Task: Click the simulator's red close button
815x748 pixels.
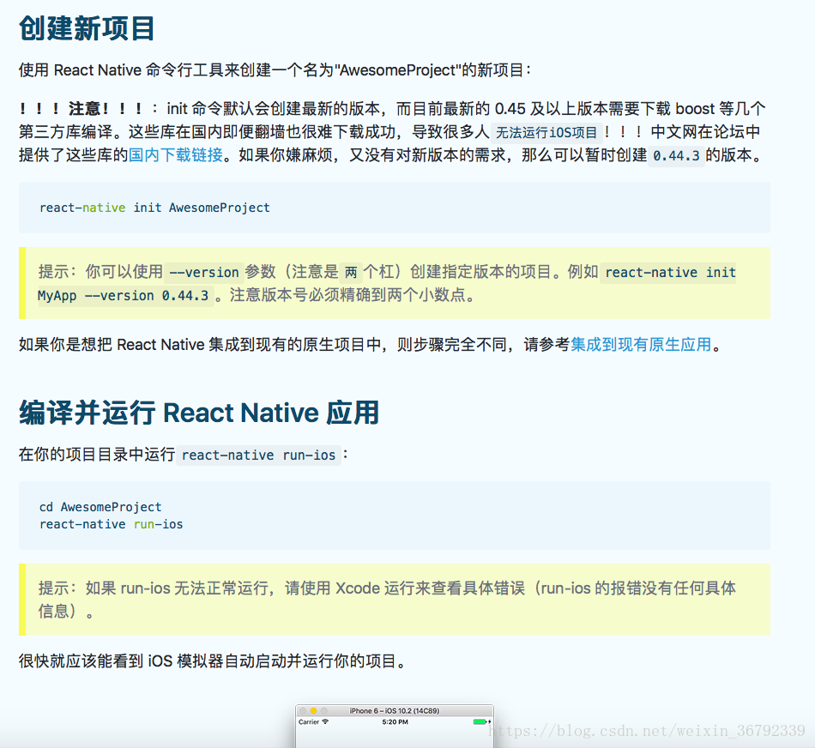Action: 303,710
